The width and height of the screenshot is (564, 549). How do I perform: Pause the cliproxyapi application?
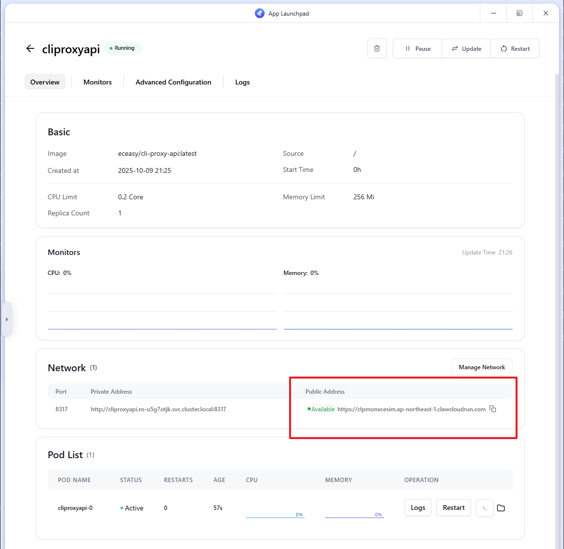(418, 48)
